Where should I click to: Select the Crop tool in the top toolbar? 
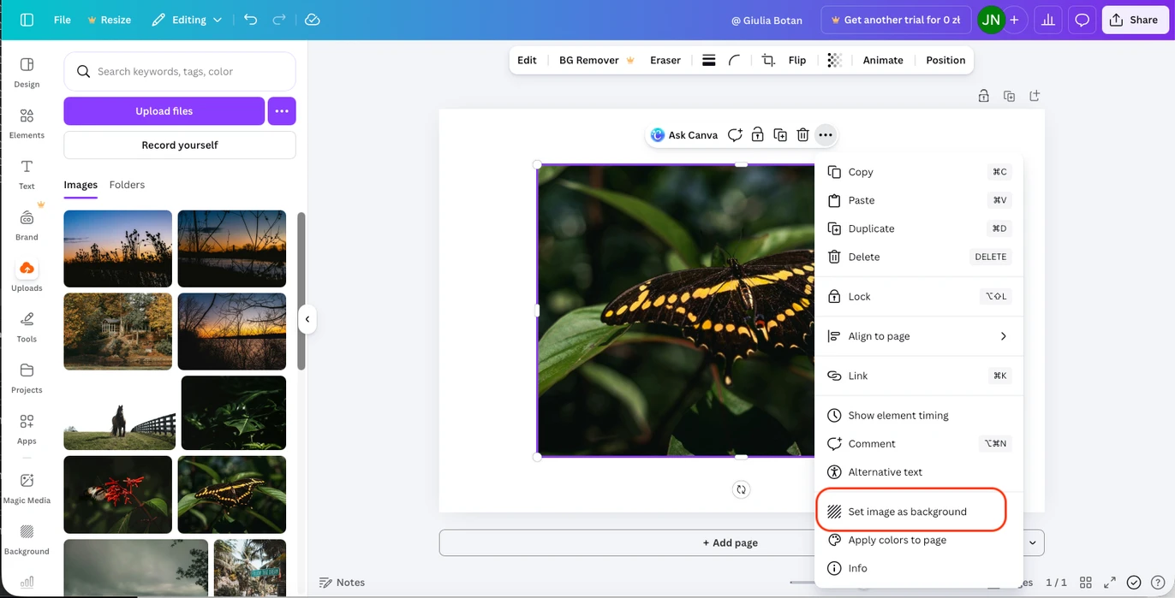[768, 60]
